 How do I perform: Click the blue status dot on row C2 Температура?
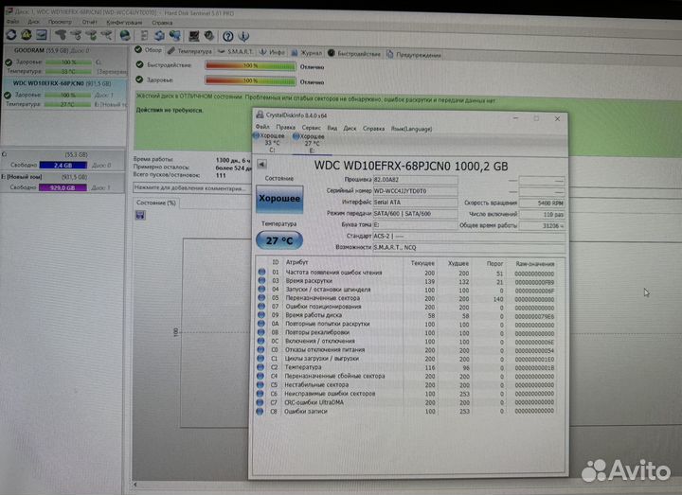[260, 367]
